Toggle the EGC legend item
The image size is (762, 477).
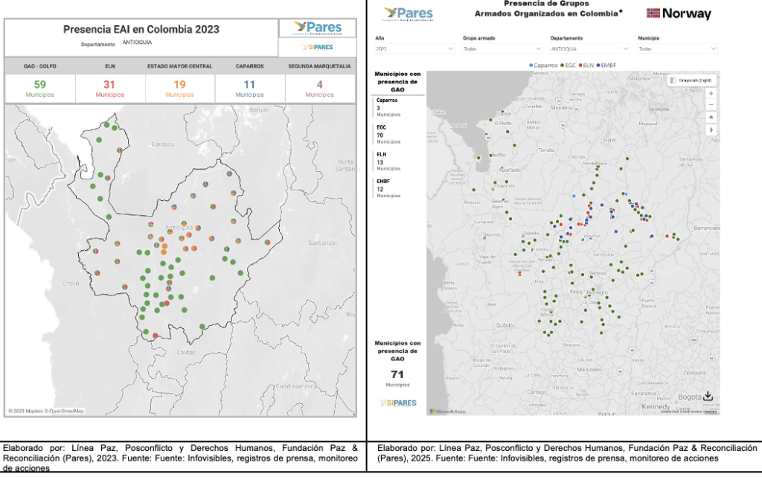click(569, 65)
